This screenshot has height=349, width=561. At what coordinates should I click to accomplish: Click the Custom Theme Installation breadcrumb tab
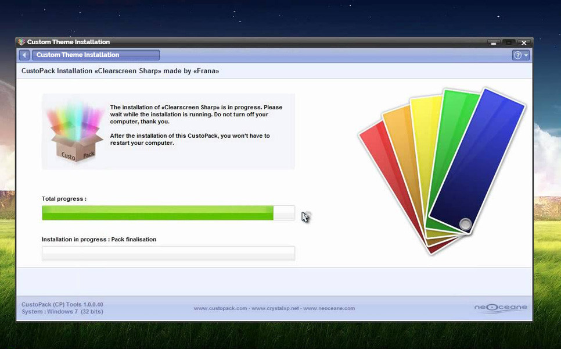(x=96, y=55)
